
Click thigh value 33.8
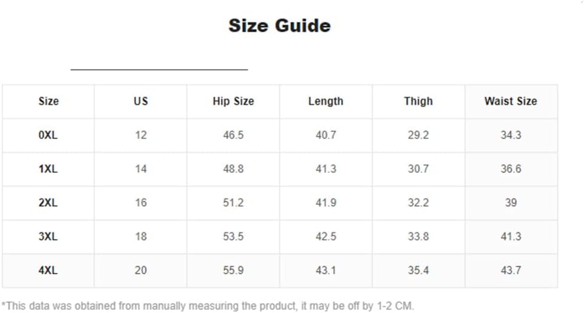pyautogui.click(x=418, y=237)
